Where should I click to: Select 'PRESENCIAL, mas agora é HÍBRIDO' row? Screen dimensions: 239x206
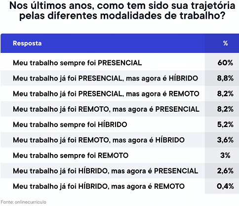(x=119, y=78)
